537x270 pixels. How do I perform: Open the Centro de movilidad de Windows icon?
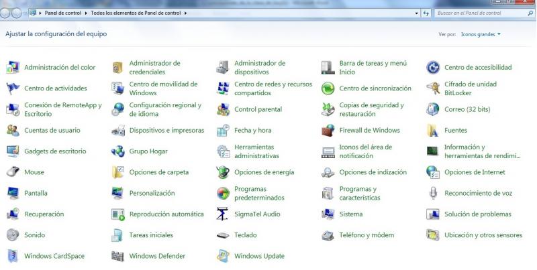click(x=118, y=88)
